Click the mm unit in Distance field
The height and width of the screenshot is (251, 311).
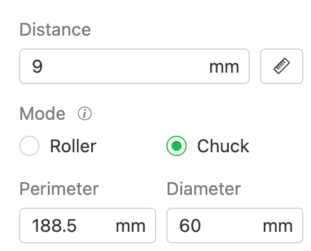[x=224, y=68]
